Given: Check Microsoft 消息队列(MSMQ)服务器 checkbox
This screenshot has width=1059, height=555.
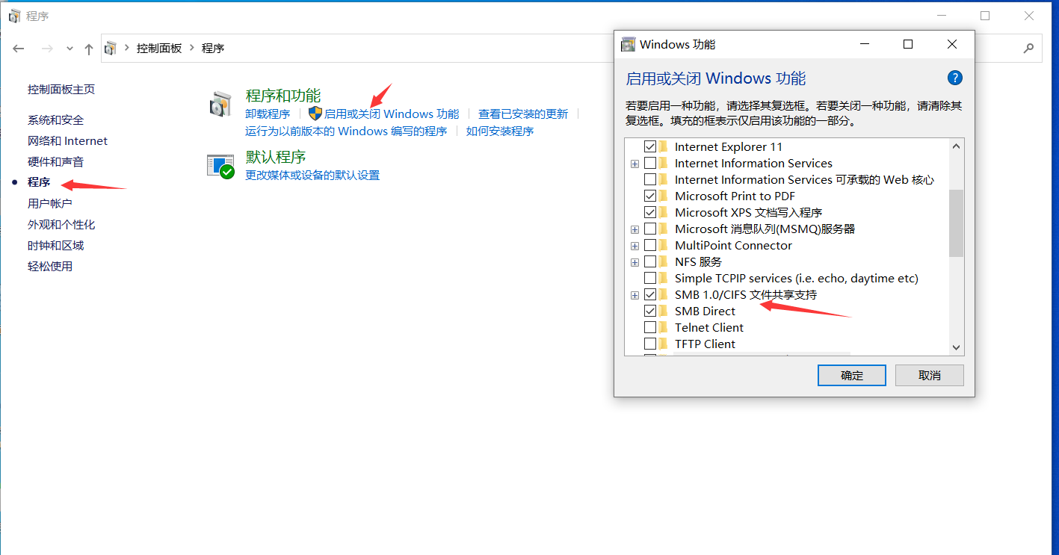Looking at the screenshot, I should [650, 229].
